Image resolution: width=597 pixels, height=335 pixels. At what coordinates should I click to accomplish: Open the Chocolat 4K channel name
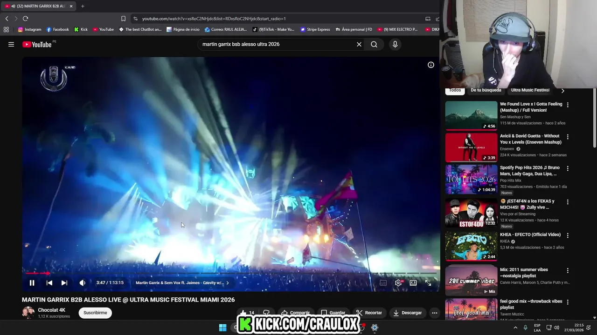click(x=51, y=310)
